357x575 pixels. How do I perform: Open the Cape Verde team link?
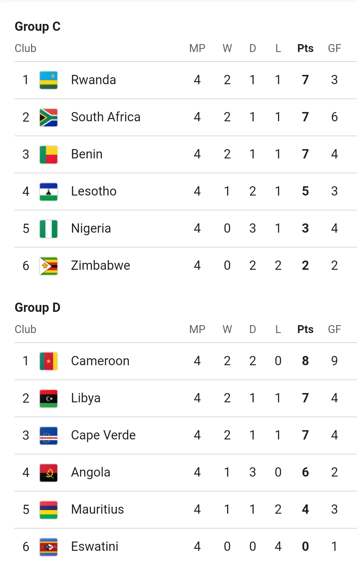tap(103, 435)
